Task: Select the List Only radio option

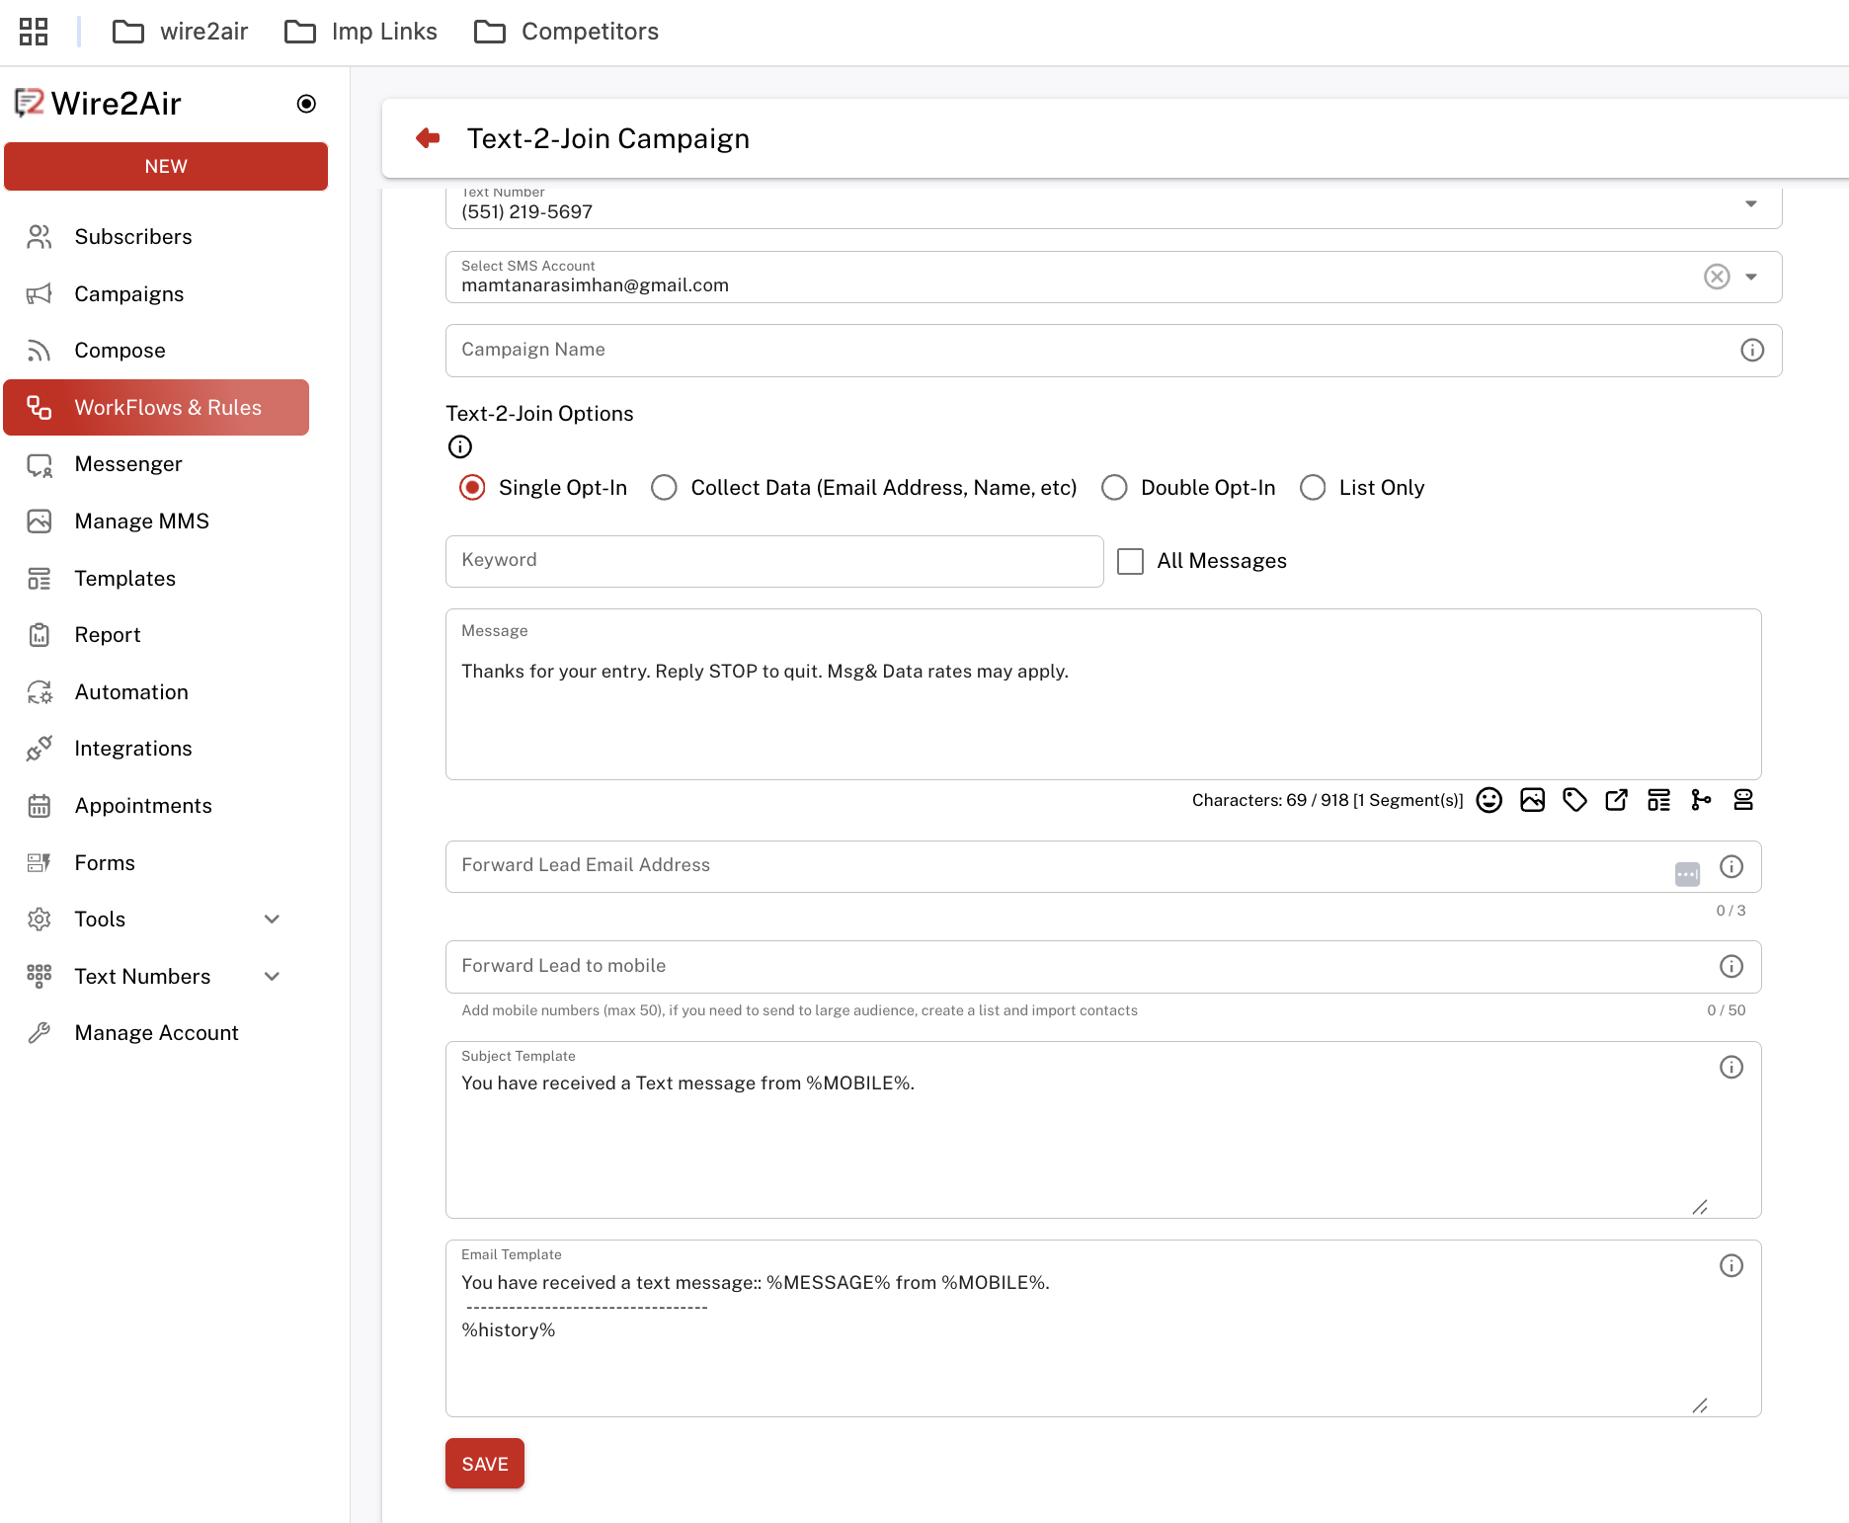Action: 1313,488
